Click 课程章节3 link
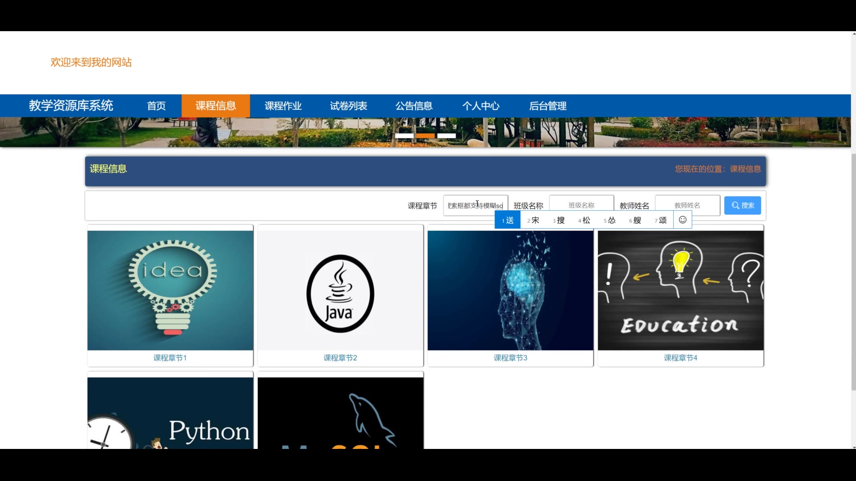Viewport: 856px width, 481px height. click(510, 358)
